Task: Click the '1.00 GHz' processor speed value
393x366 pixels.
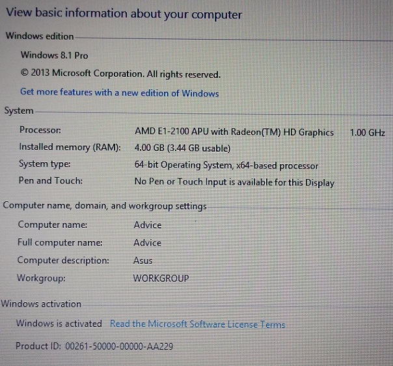Action: [x=367, y=132]
